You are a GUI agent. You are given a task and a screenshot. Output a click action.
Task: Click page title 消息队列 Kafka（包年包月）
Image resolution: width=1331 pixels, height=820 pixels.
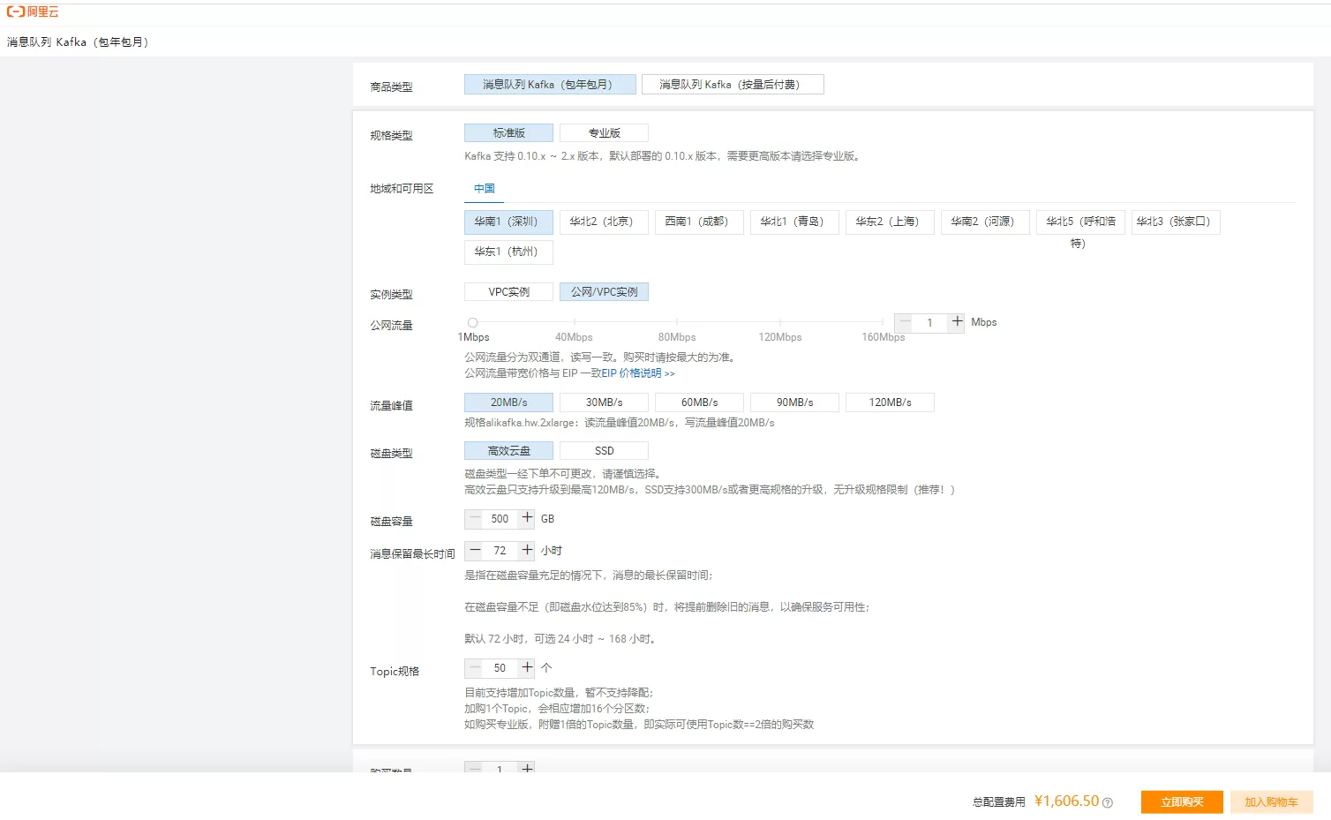pos(78,41)
